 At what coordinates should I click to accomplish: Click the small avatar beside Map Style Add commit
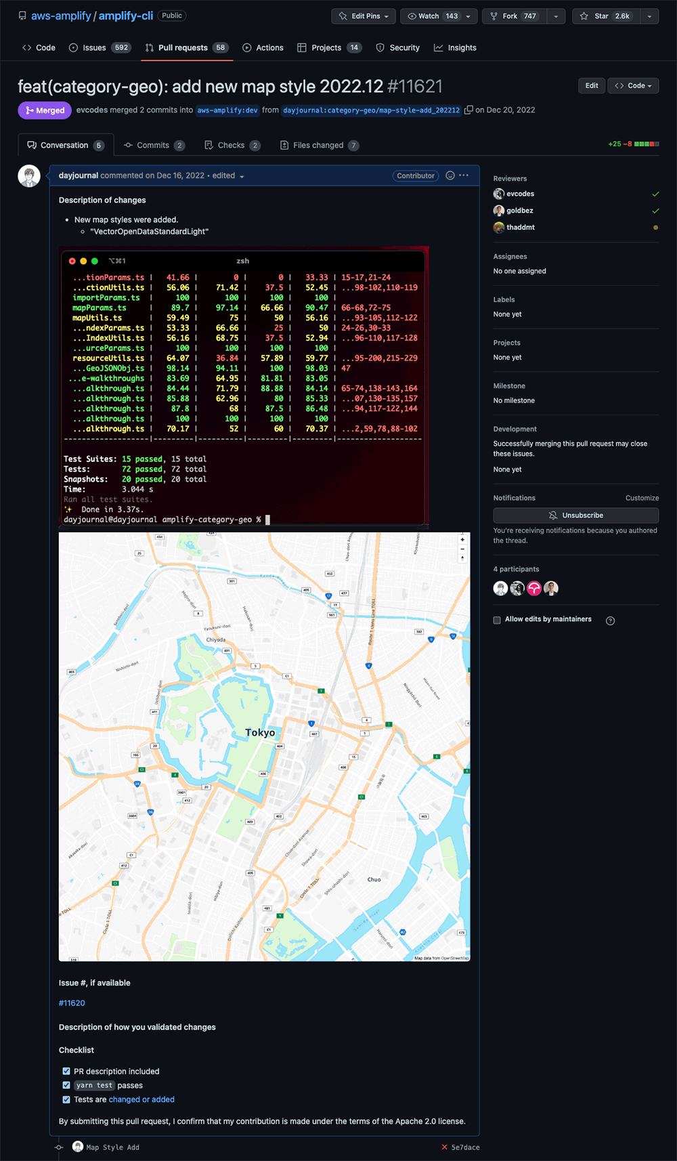point(78,1147)
